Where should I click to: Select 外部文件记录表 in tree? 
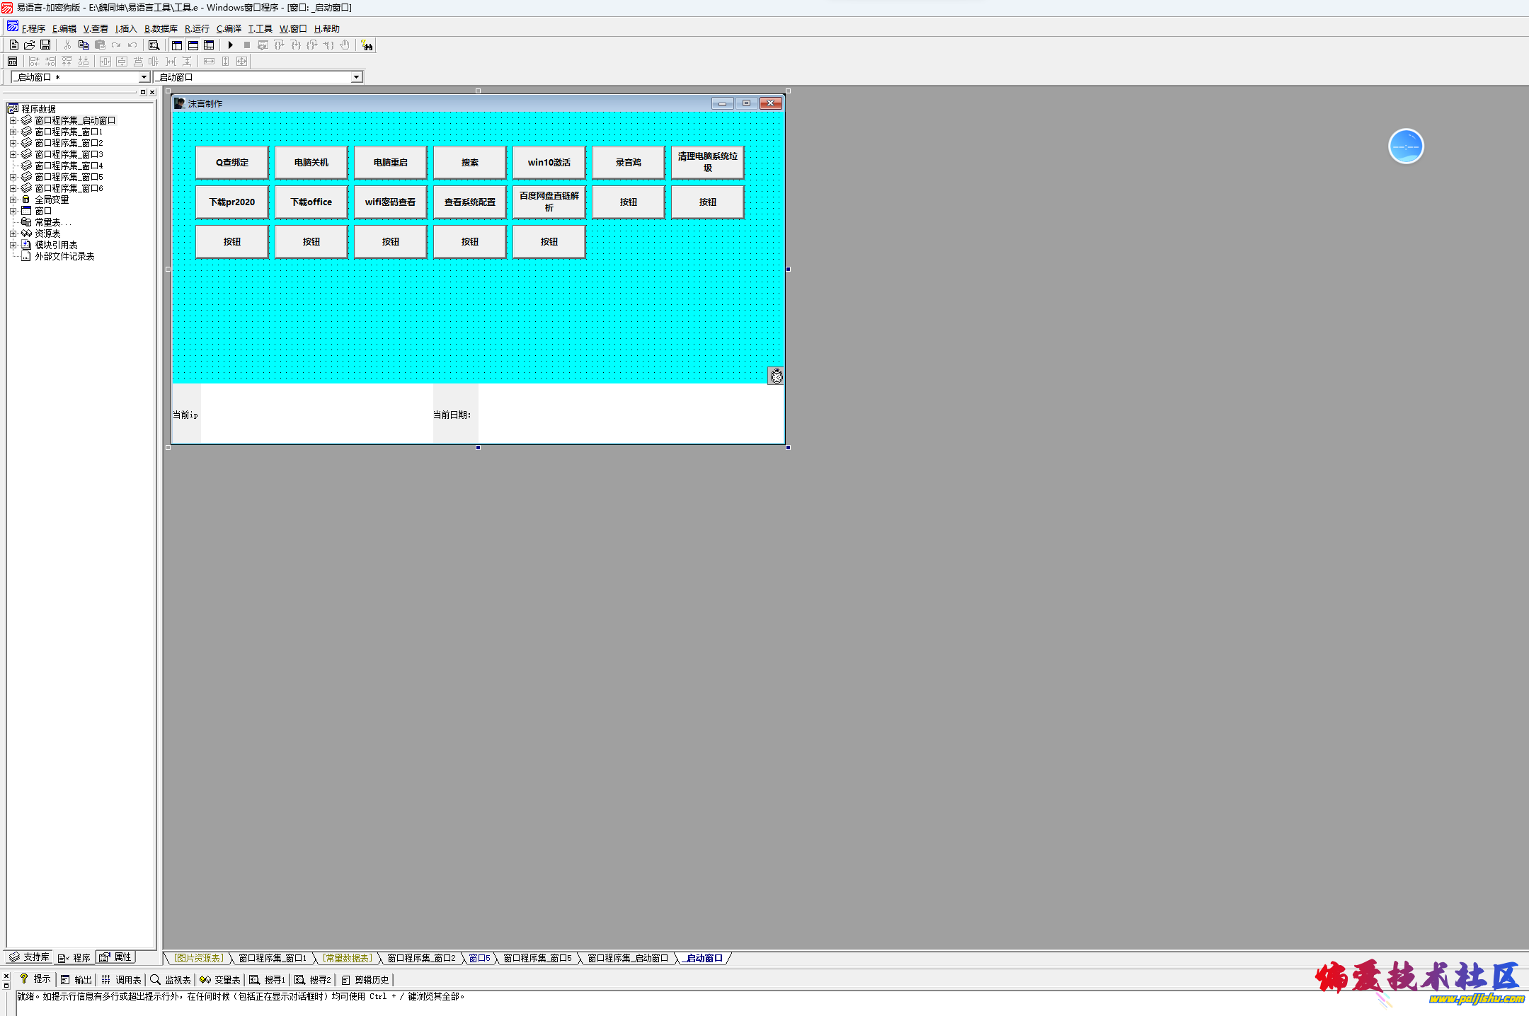[64, 257]
